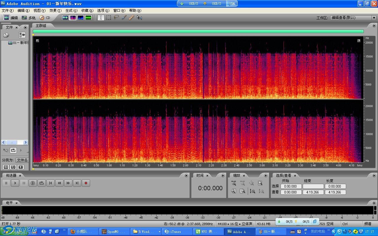The width and height of the screenshot is (378, 236).
Task: Select spectral frequency display icon
Action: pyautogui.click(x=73, y=18)
